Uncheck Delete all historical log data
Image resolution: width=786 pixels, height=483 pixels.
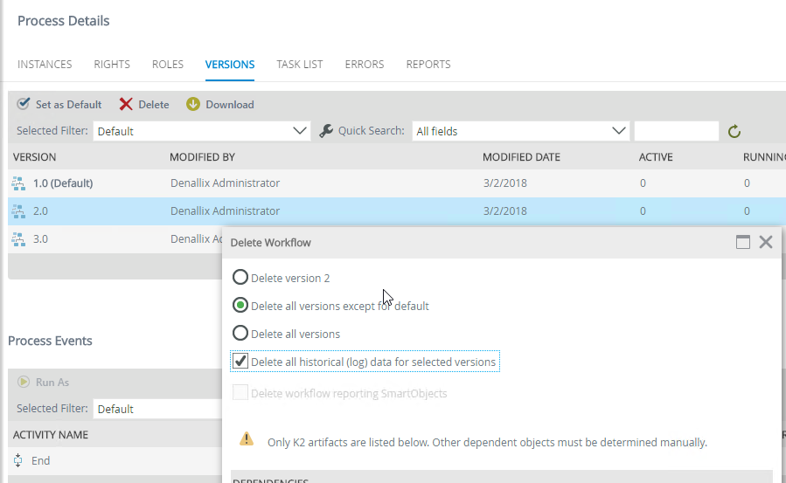[x=240, y=361]
